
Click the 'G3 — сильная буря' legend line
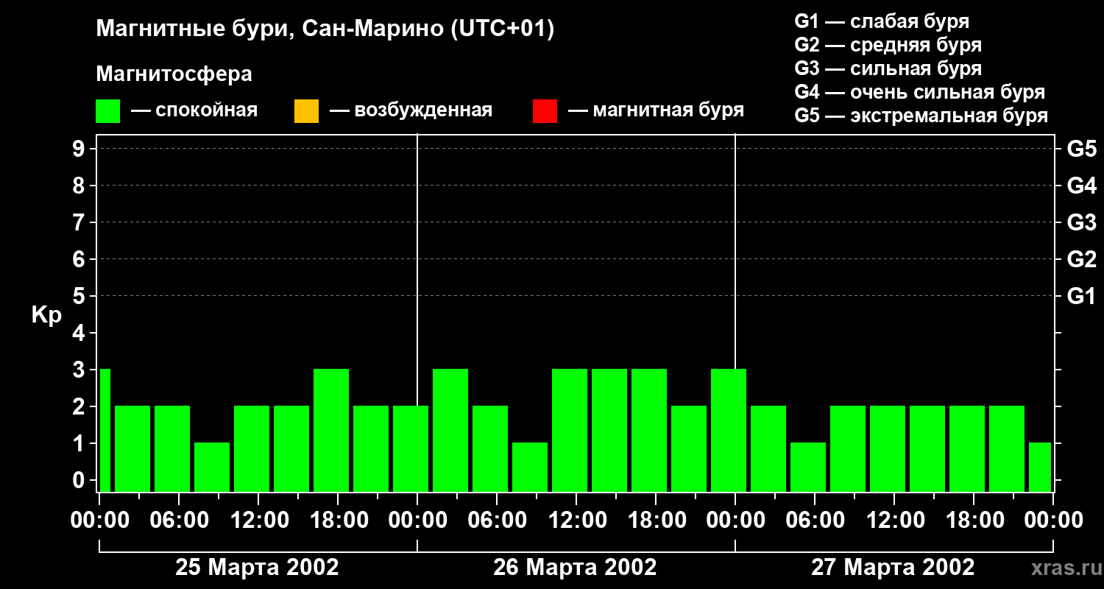coord(888,68)
